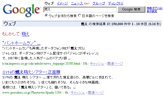Follow the suggested spelling 萌え link
This screenshot has width=163, height=97.
[26, 34]
